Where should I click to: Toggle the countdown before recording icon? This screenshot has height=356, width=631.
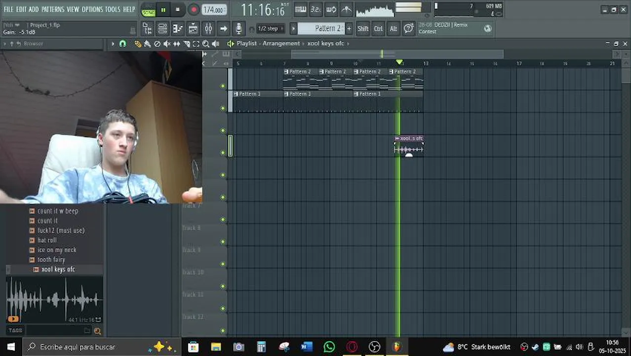(x=315, y=9)
